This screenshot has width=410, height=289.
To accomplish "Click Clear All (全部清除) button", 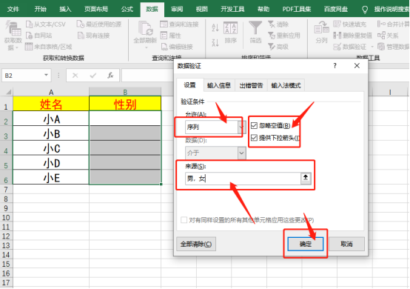I will [x=196, y=244].
